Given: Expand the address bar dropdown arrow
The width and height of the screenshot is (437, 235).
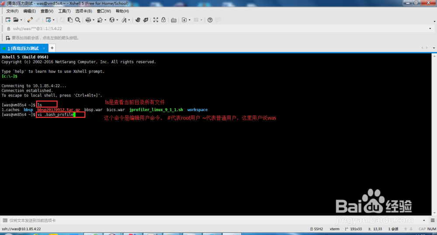Looking at the screenshot, I should (430, 29).
